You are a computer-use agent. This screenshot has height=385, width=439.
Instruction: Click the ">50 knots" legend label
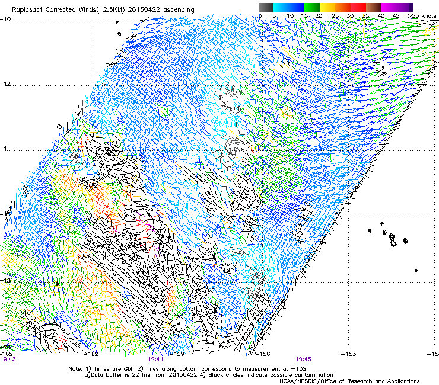click(x=422, y=16)
